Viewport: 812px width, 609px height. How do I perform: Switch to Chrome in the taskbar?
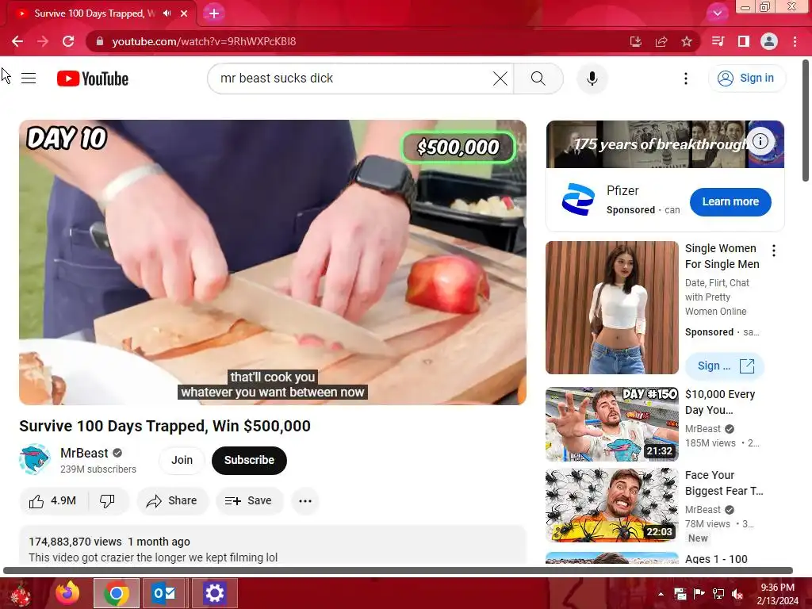click(x=117, y=593)
